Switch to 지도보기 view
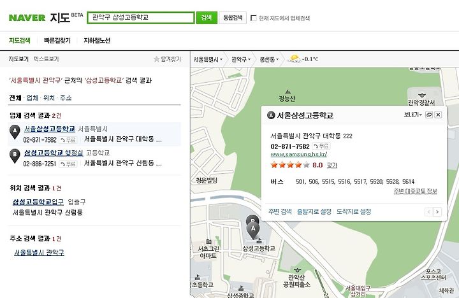 [18, 59]
